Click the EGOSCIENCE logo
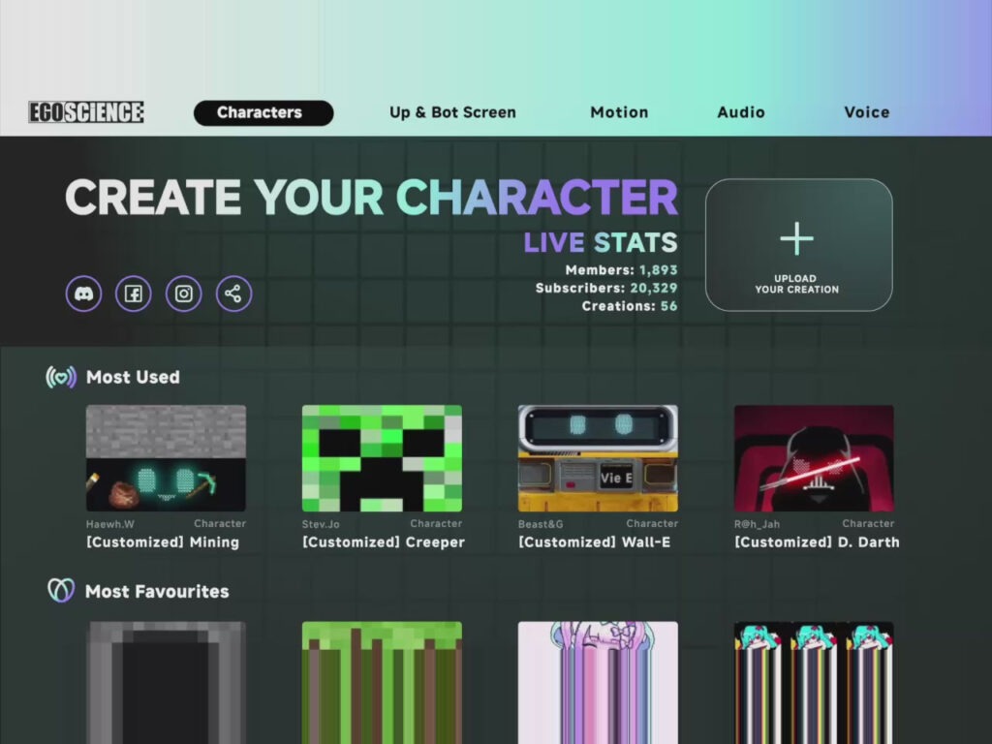The height and width of the screenshot is (744, 992). click(x=86, y=112)
